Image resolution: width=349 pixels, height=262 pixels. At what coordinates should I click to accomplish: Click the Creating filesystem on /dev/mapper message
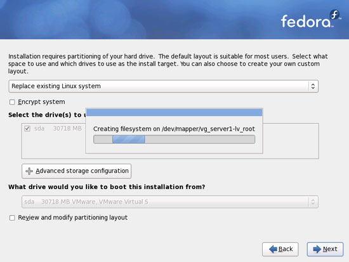[x=174, y=129]
